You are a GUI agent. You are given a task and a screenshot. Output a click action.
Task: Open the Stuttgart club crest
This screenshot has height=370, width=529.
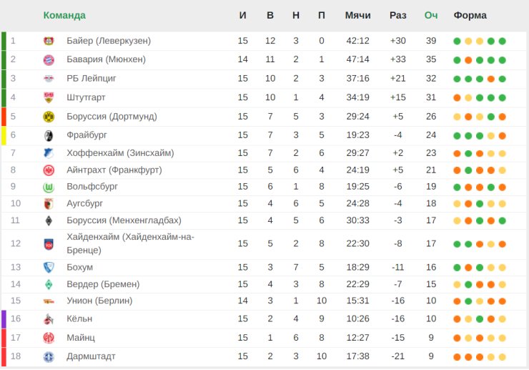click(x=49, y=97)
